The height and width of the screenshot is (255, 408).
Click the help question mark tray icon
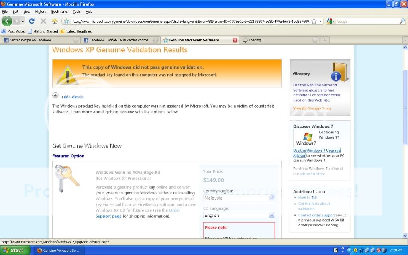(x=336, y=250)
